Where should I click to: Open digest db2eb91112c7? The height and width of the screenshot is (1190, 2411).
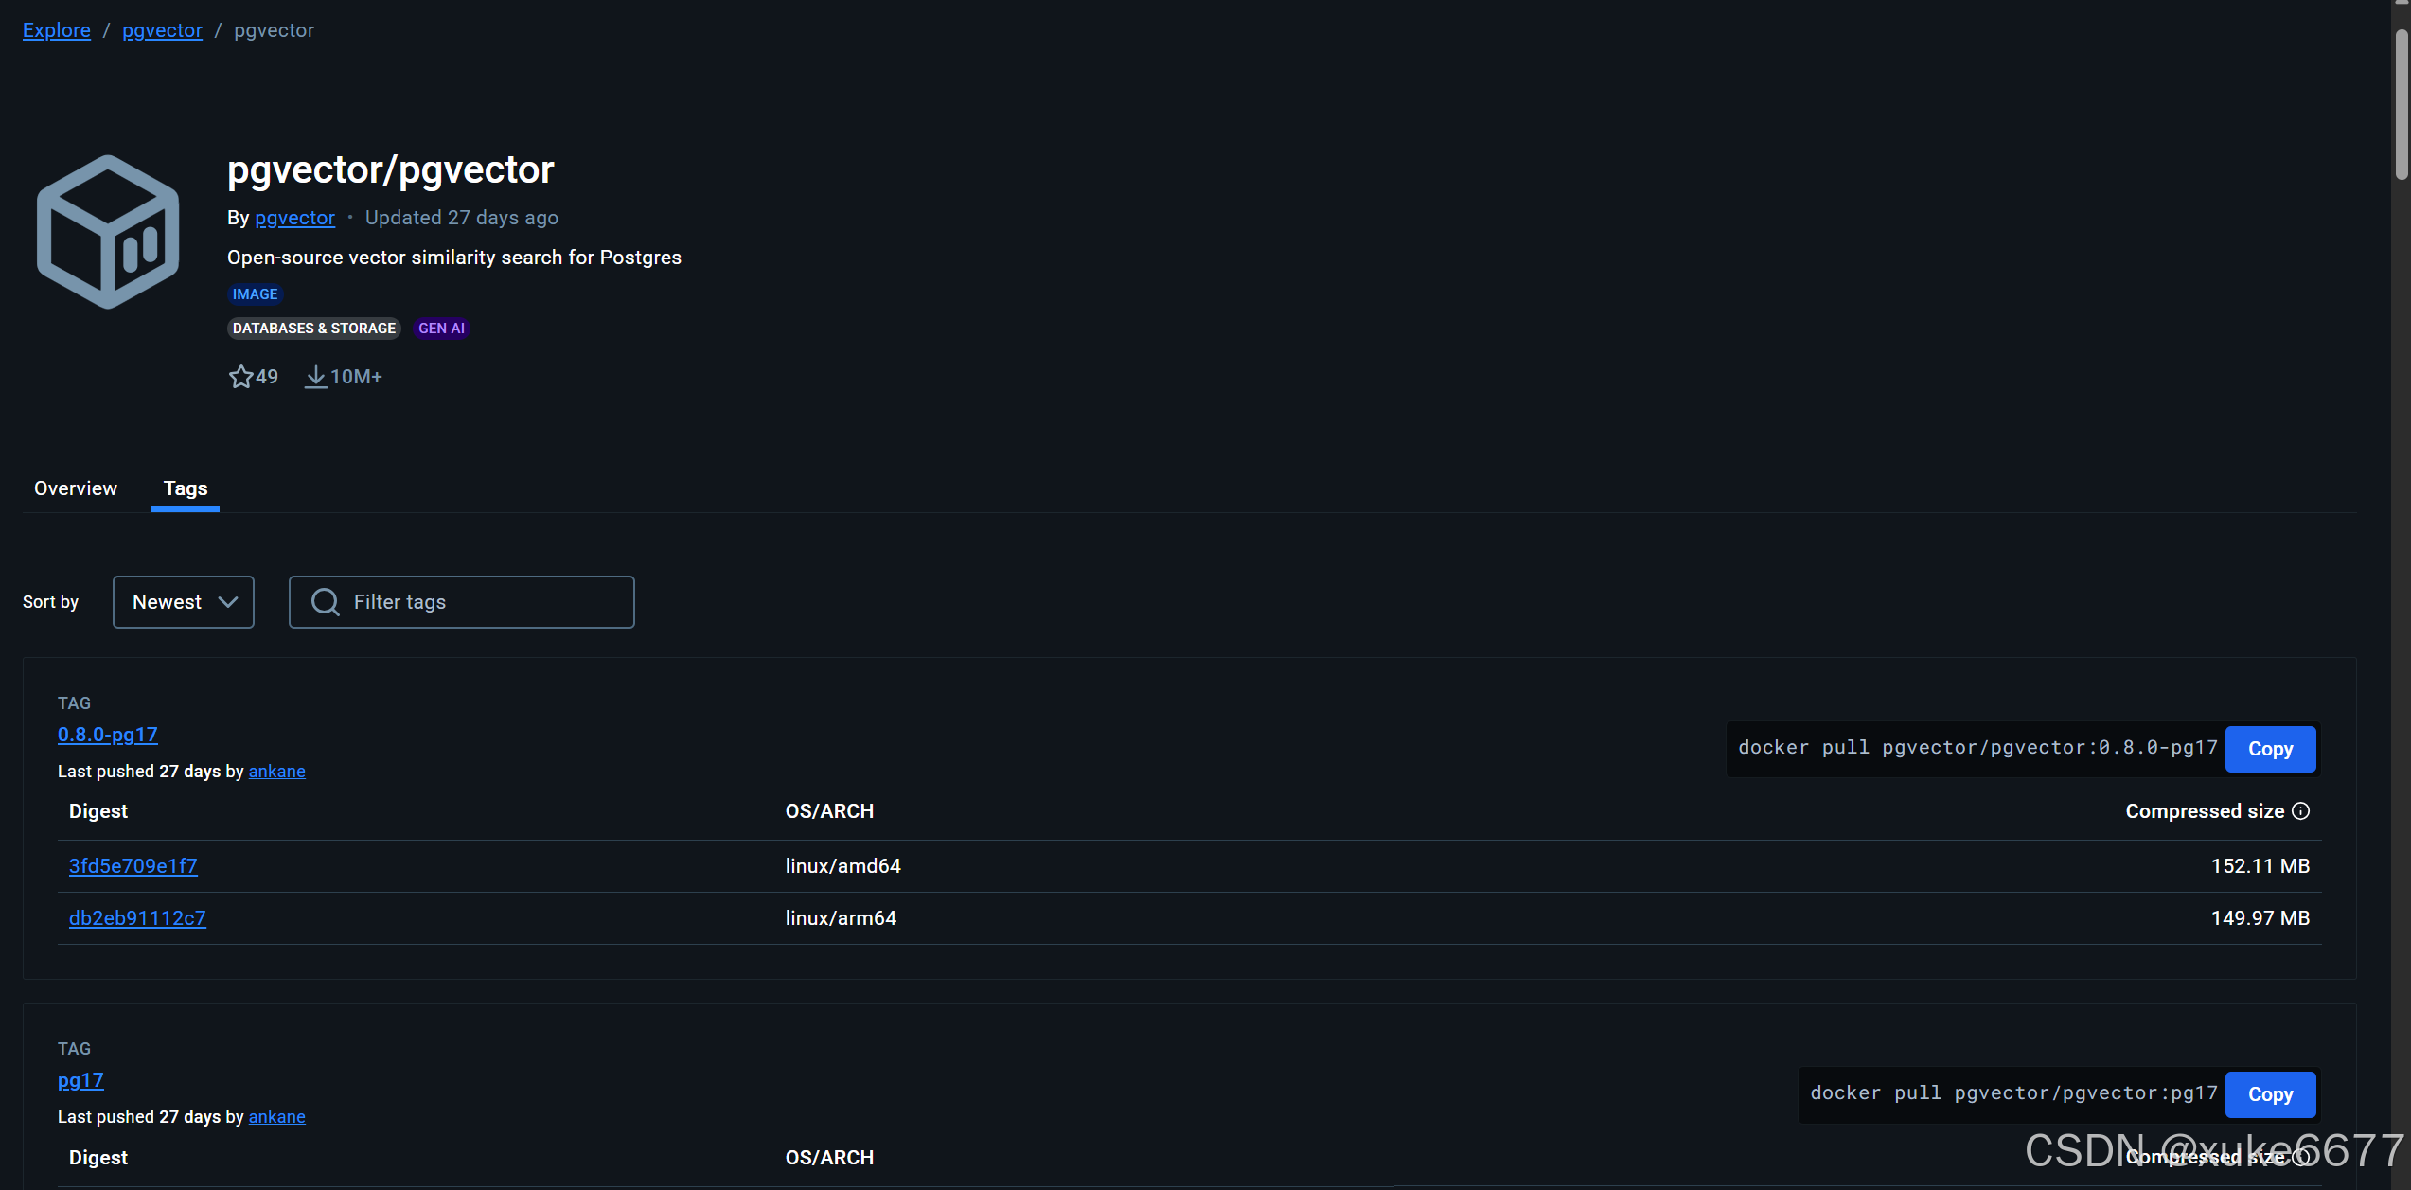pos(137,918)
